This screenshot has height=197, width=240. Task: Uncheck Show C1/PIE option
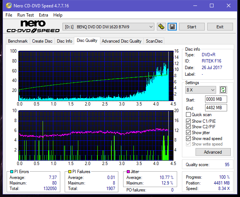[x=188, y=121]
